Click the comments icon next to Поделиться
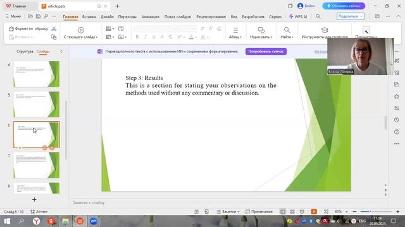 point(377,16)
